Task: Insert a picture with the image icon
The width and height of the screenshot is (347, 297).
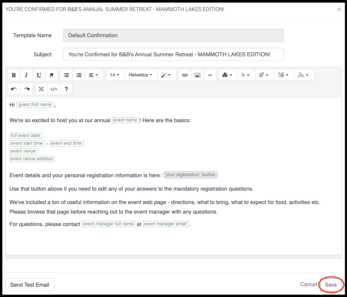Action: click(198, 75)
